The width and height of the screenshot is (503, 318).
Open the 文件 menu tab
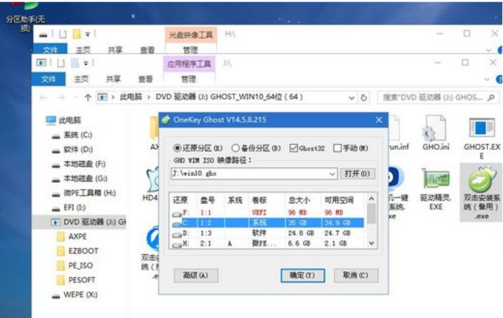coord(49,79)
